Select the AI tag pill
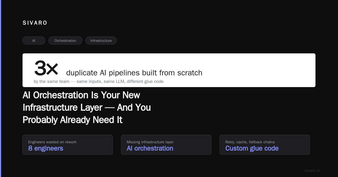This screenshot has height=177, width=338. pos(34,40)
